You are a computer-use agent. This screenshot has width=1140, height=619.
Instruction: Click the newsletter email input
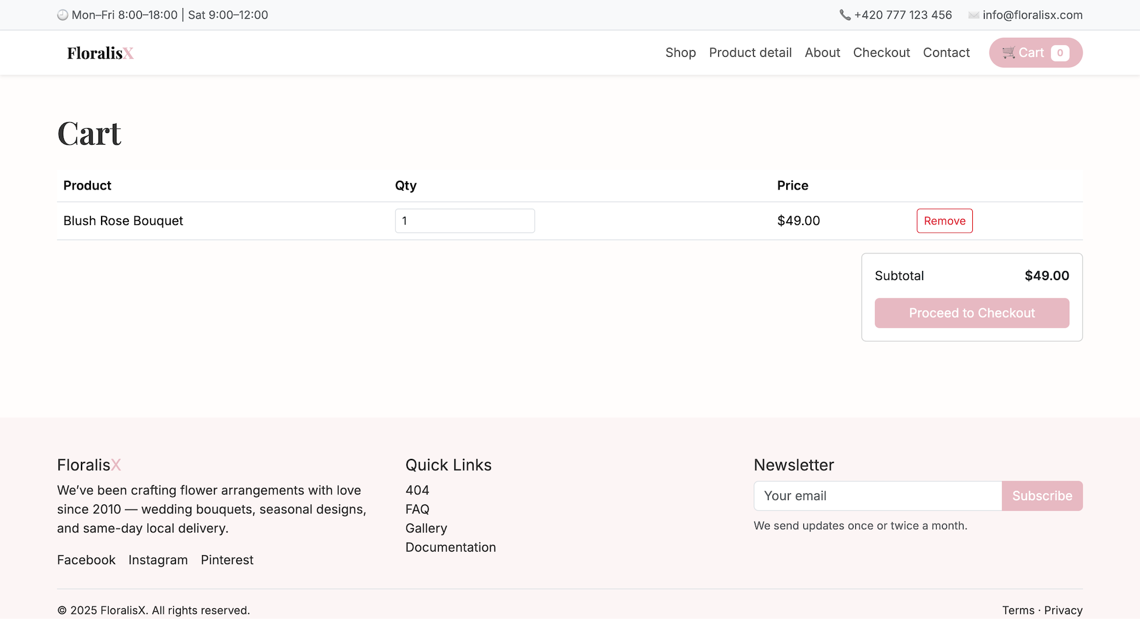878,496
